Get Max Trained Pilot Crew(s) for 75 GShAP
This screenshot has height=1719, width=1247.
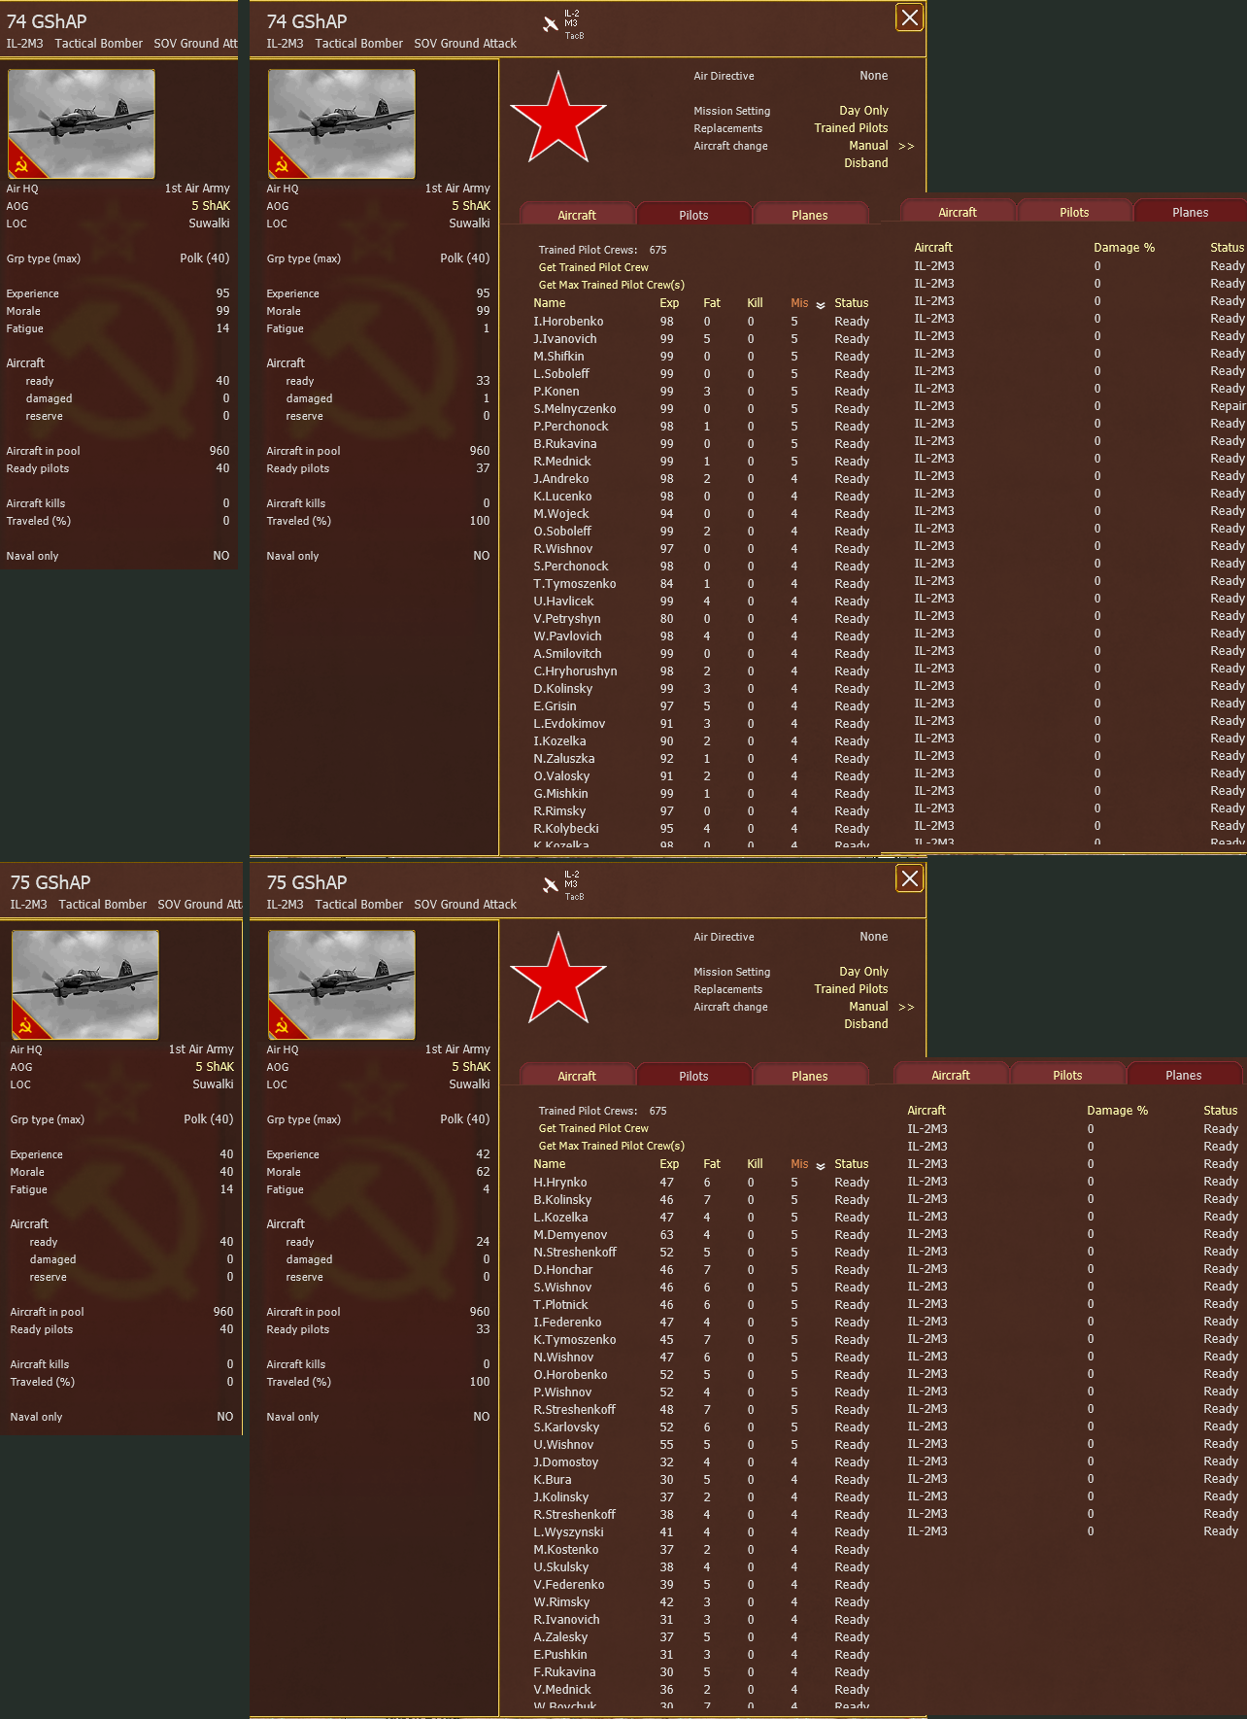(x=612, y=1146)
